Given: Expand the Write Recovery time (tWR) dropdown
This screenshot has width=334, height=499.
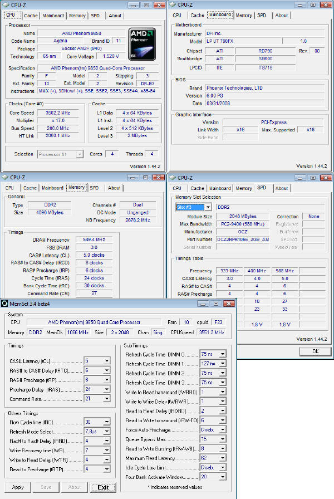Looking at the screenshot, I should point(106,451).
